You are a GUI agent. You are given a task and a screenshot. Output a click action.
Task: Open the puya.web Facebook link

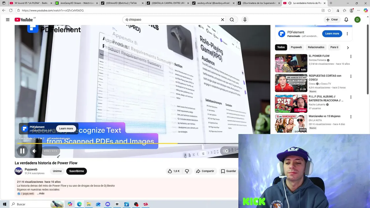click(x=26, y=194)
